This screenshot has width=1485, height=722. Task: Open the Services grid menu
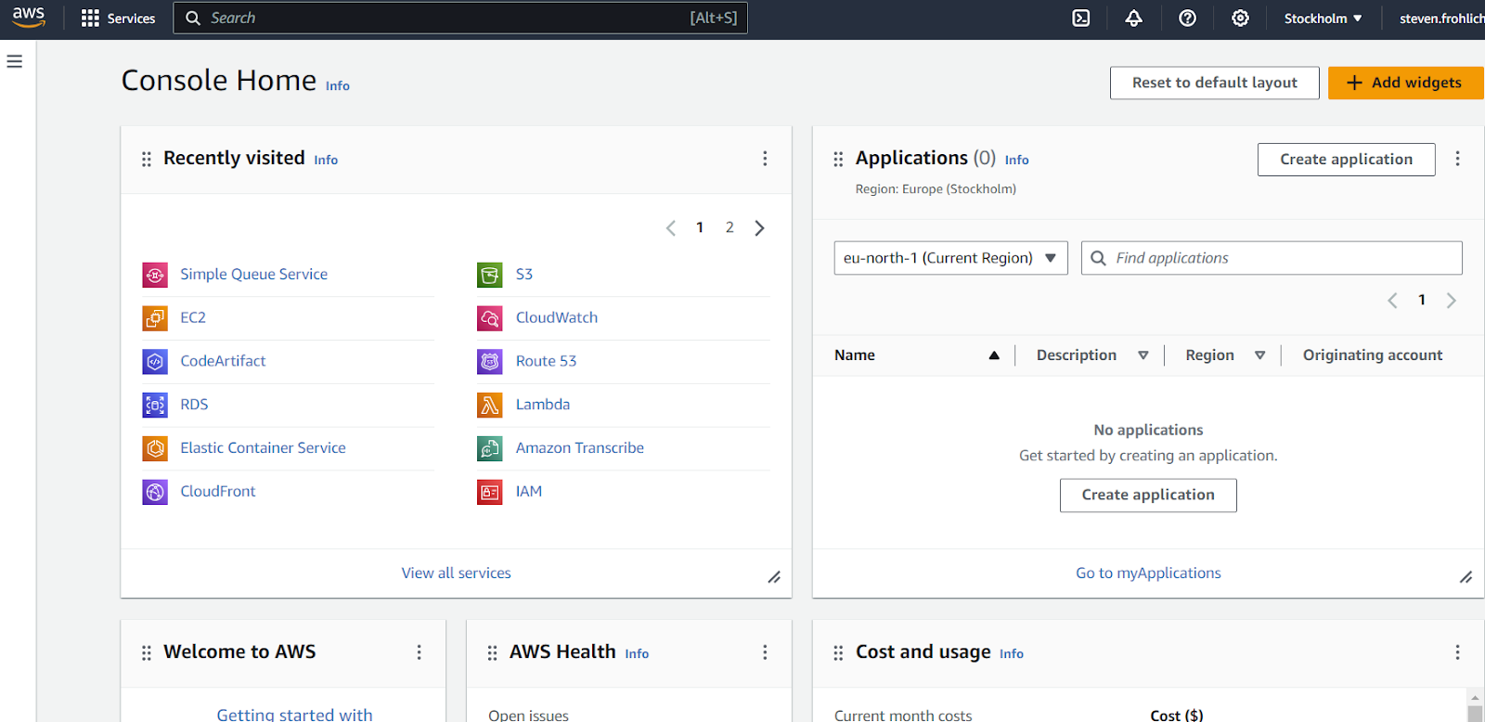118,19
